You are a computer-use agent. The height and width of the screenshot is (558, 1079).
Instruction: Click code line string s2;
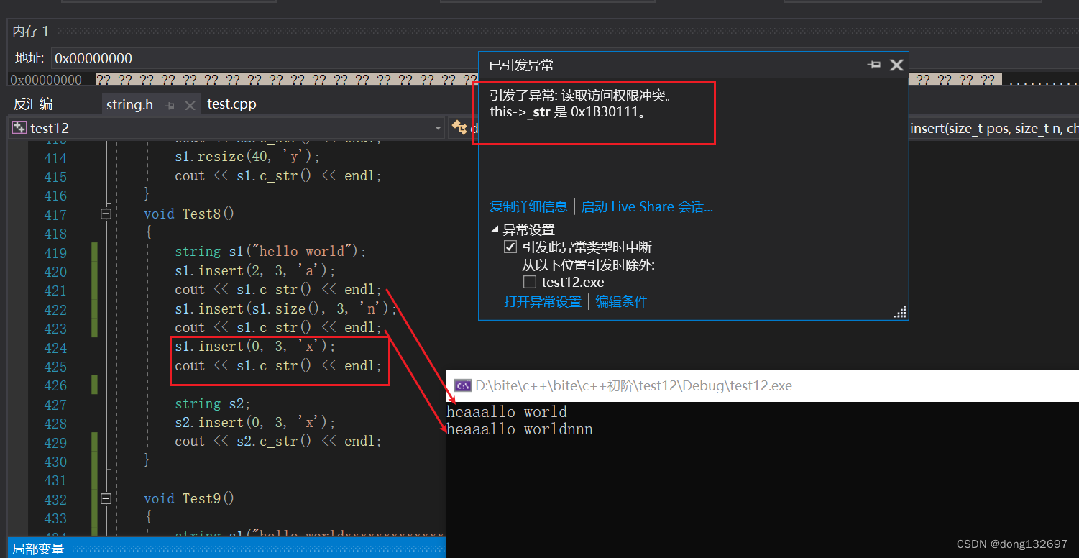point(213,404)
